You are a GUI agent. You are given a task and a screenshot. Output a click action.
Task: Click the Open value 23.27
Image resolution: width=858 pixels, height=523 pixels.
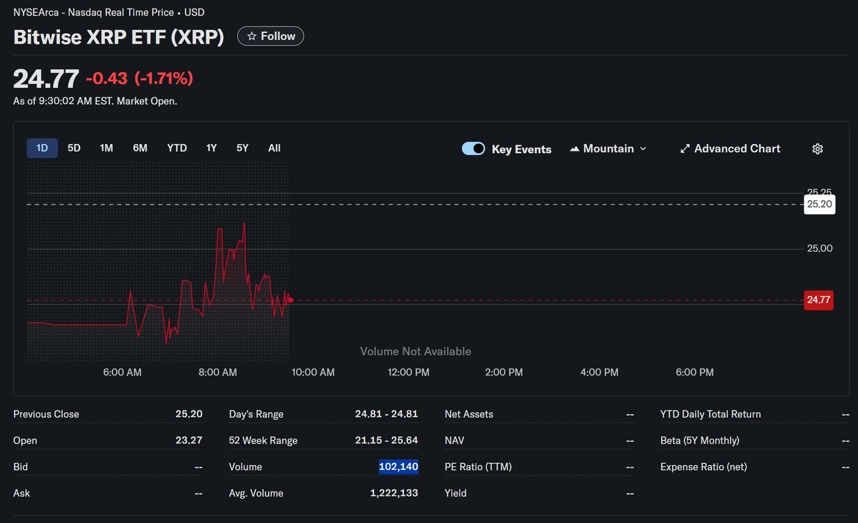[189, 441]
